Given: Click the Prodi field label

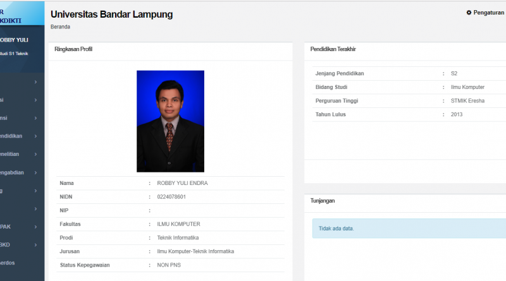Looking at the screenshot, I should pyautogui.click(x=66, y=238).
